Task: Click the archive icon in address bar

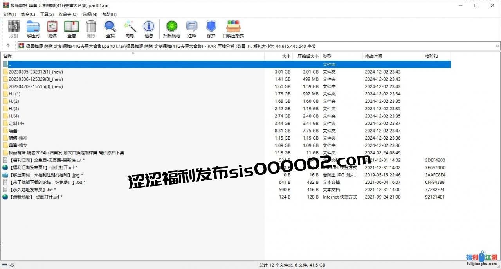Action: pyautogui.click(x=22, y=46)
